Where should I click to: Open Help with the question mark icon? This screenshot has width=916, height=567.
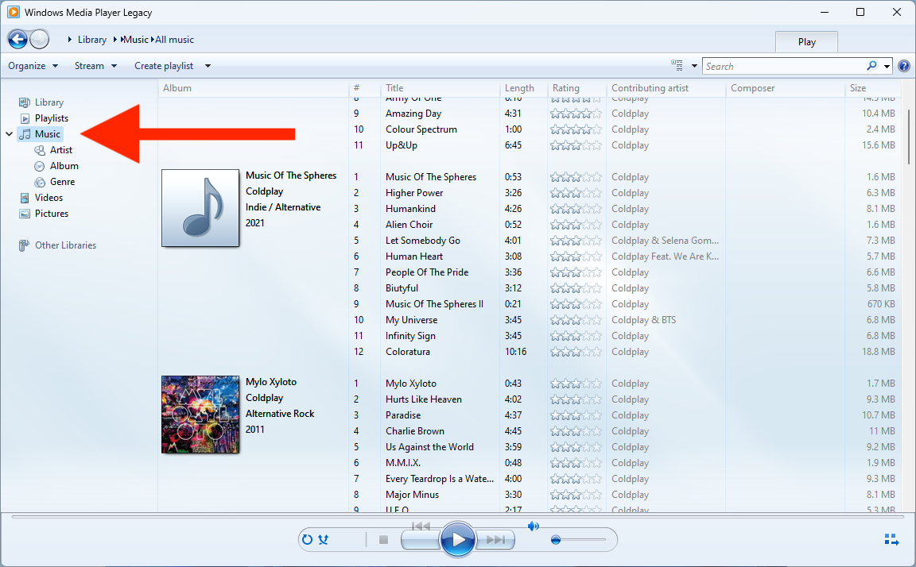[x=904, y=65]
